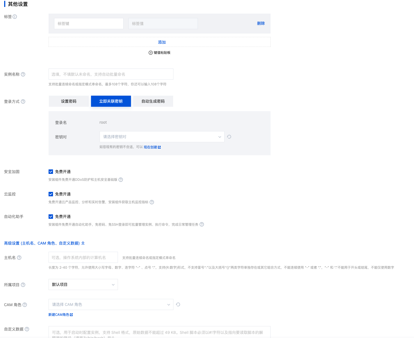Open the 实例名称 help icon
Image resolution: width=414 pixels, height=338 pixels.
tap(23, 74)
